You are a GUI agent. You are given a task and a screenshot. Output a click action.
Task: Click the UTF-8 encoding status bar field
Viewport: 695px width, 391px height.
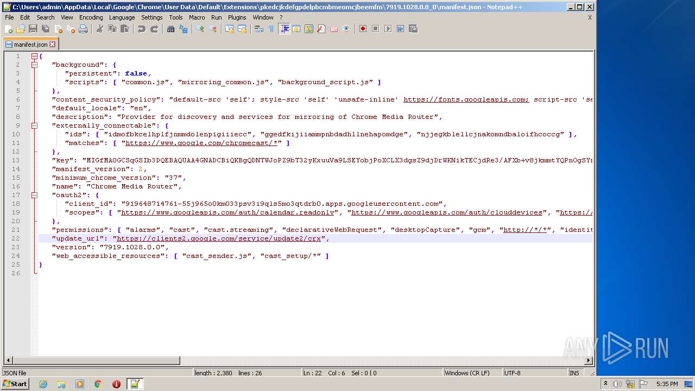point(535,373)
